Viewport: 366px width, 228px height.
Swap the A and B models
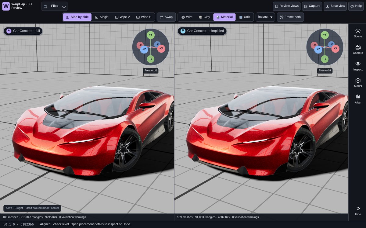pos(166,17)
